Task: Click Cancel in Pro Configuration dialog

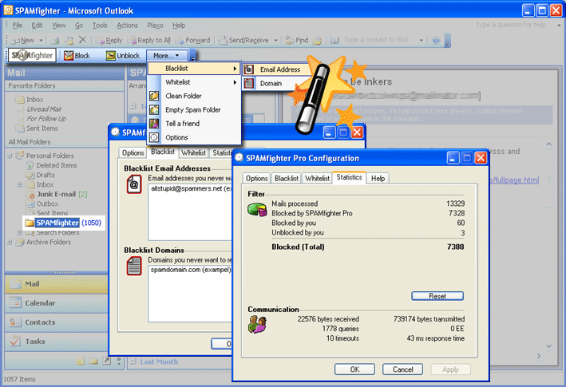Action: 402,369
